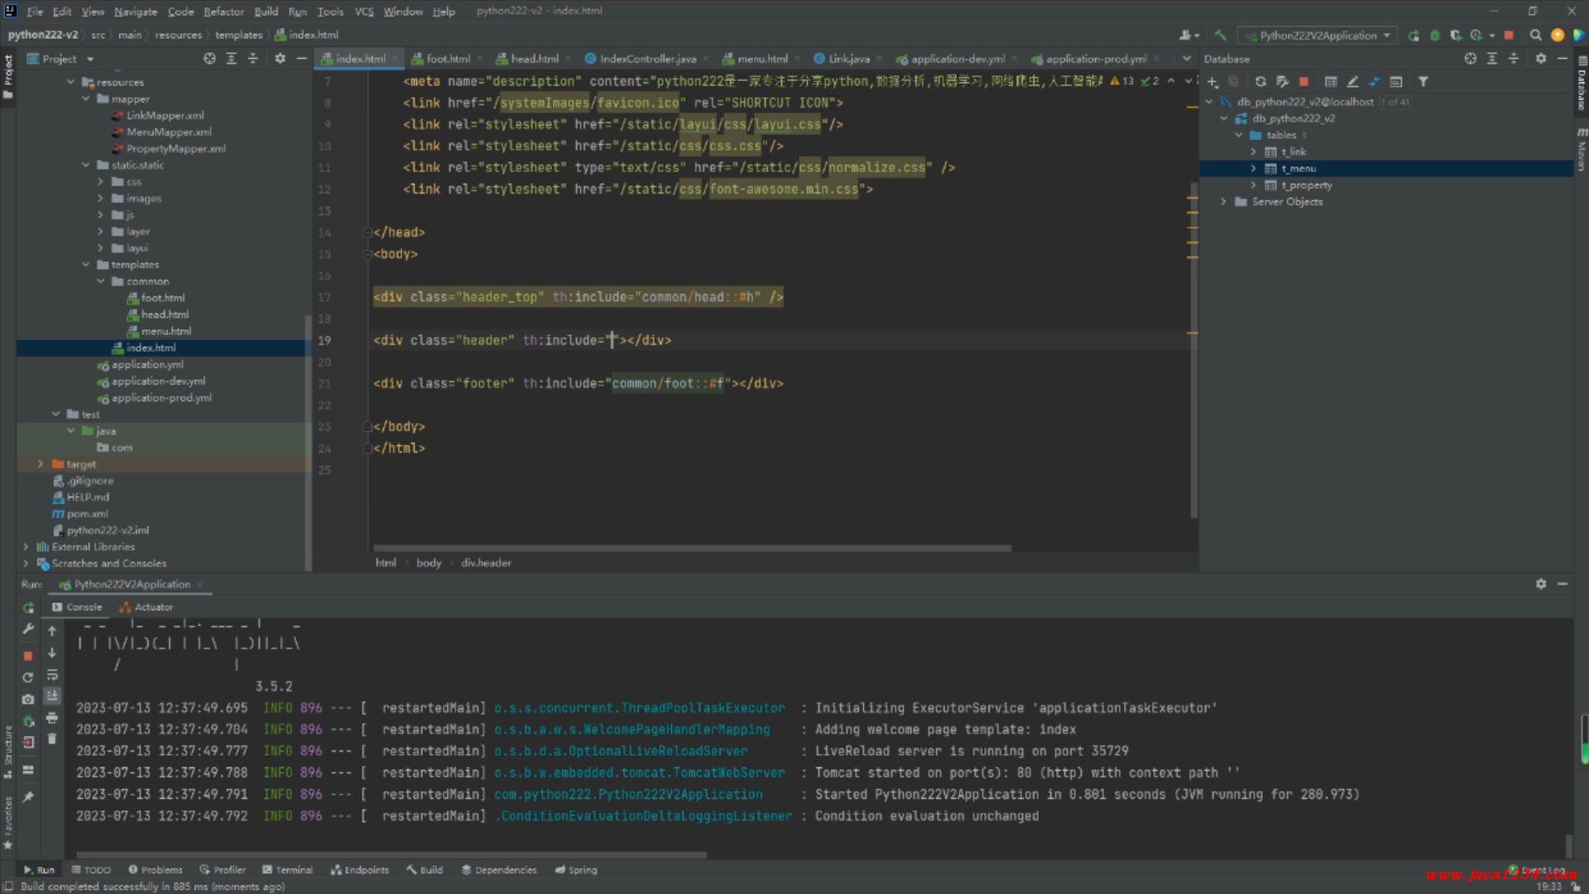Refresh the database with the reload icon
The width and height of the screenshot is (1589, 894).
point(1260,82)
